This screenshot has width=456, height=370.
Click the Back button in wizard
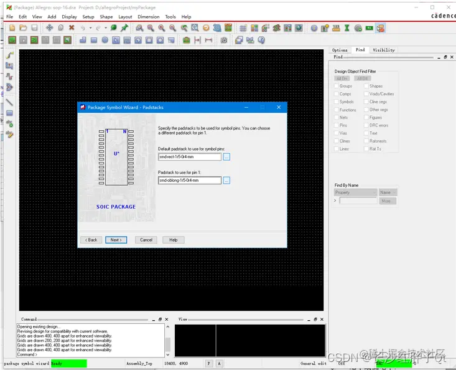click(x=91, y=240)
